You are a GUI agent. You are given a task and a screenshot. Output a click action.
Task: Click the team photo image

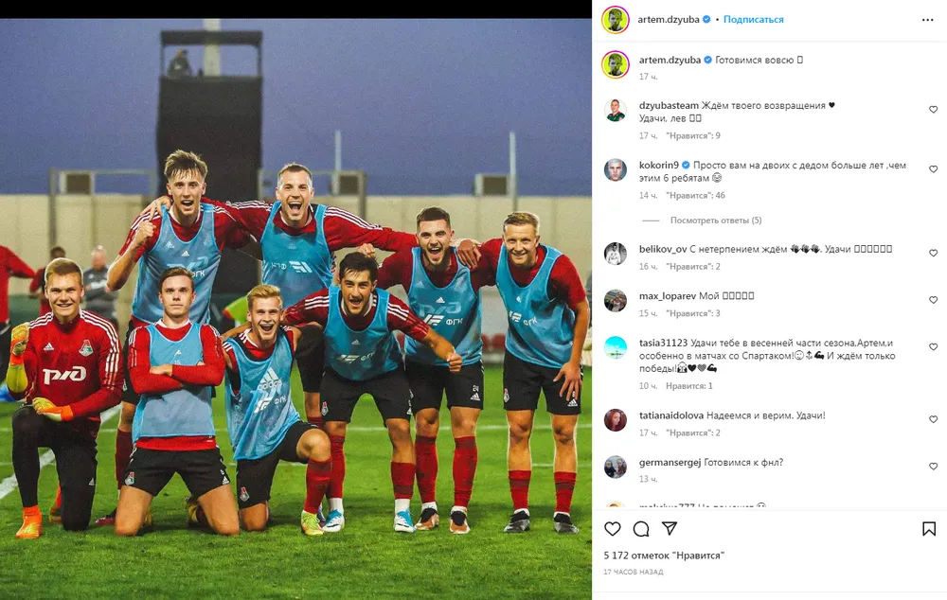(295, 309)
